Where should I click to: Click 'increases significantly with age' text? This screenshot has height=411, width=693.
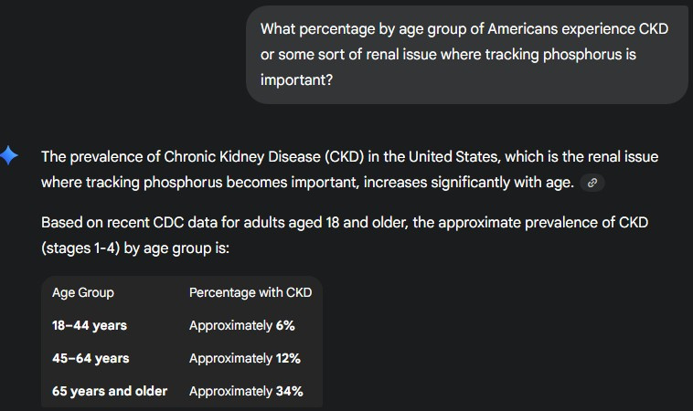click(468, 183)
